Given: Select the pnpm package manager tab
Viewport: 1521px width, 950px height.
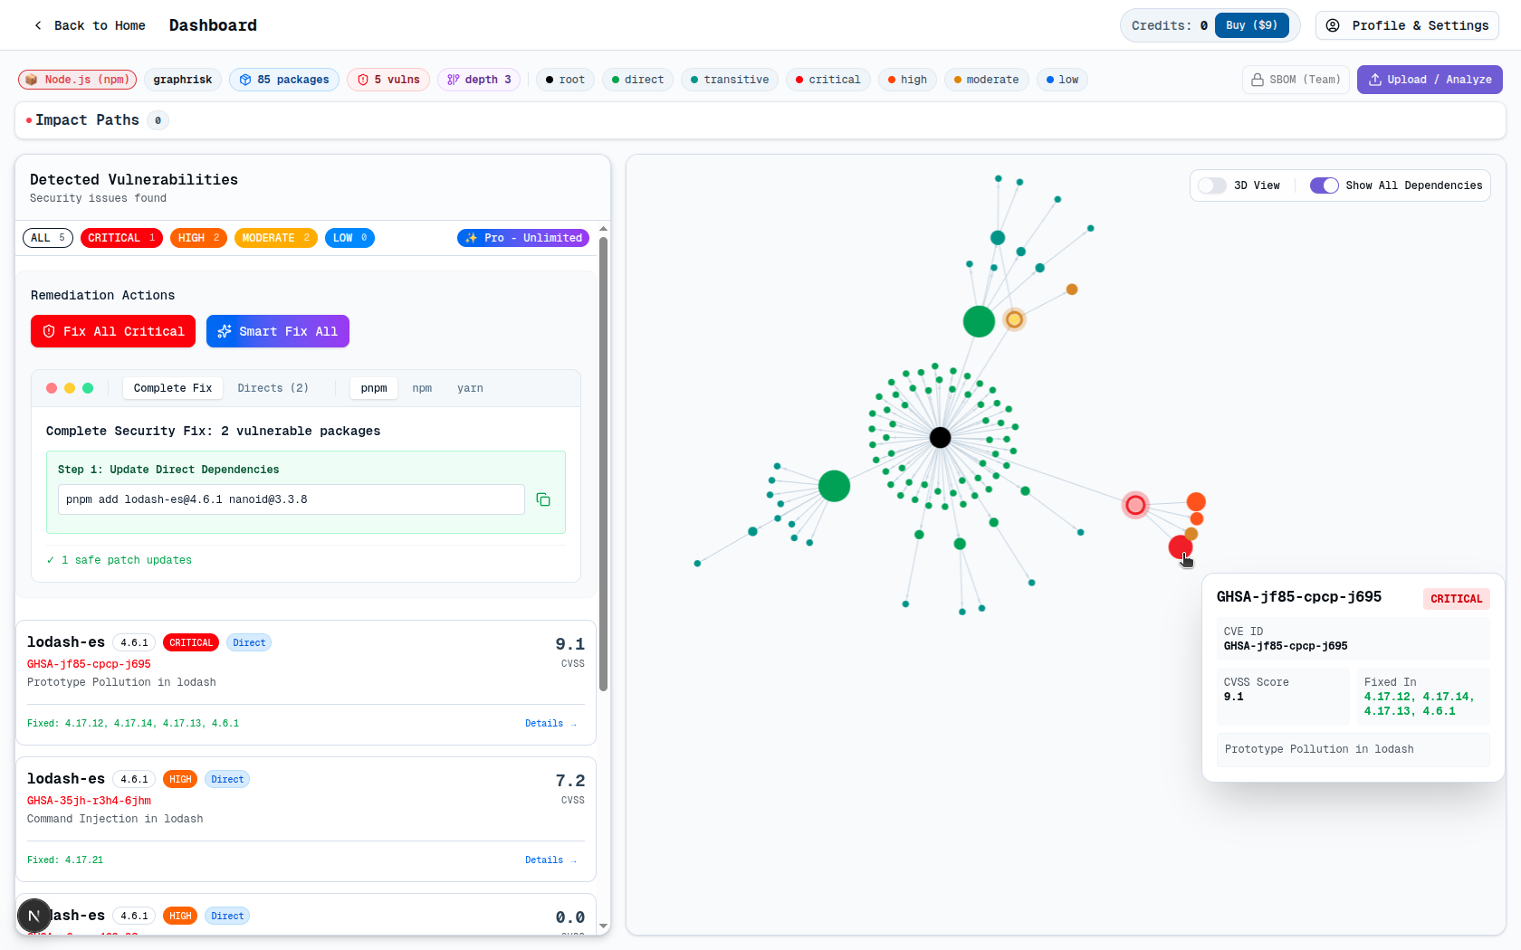Looking at the screenshot, I should click(374, 388).
